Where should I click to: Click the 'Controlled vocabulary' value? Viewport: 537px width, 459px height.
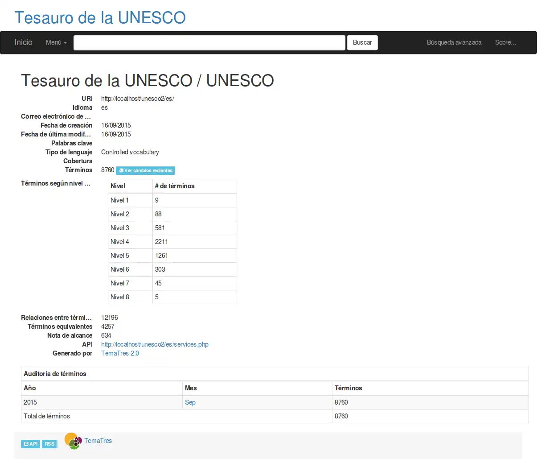pyautogui.click(x=130, y=152)
